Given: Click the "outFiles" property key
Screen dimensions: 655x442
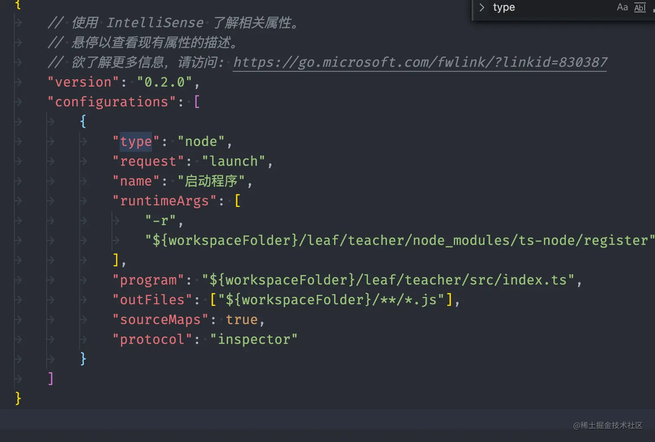Looking at the screenshot, I should pos(152,300).
